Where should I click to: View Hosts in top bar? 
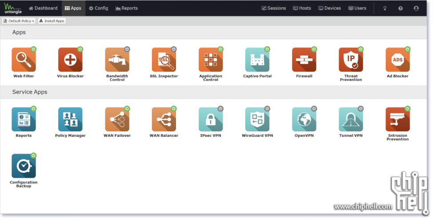(x=302, y=8)
